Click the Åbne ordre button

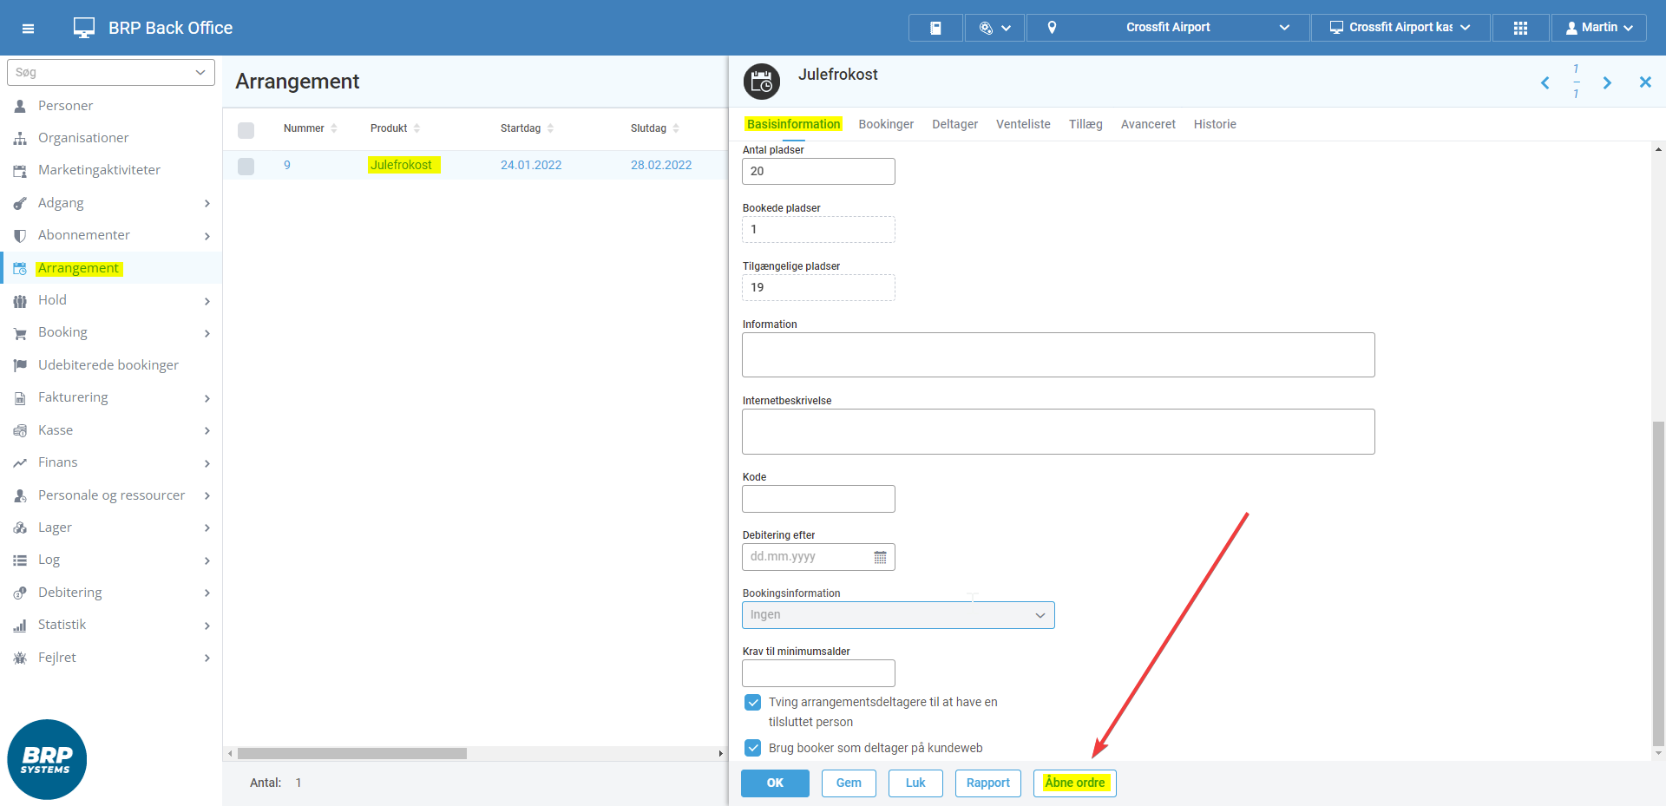point(1075,783)
